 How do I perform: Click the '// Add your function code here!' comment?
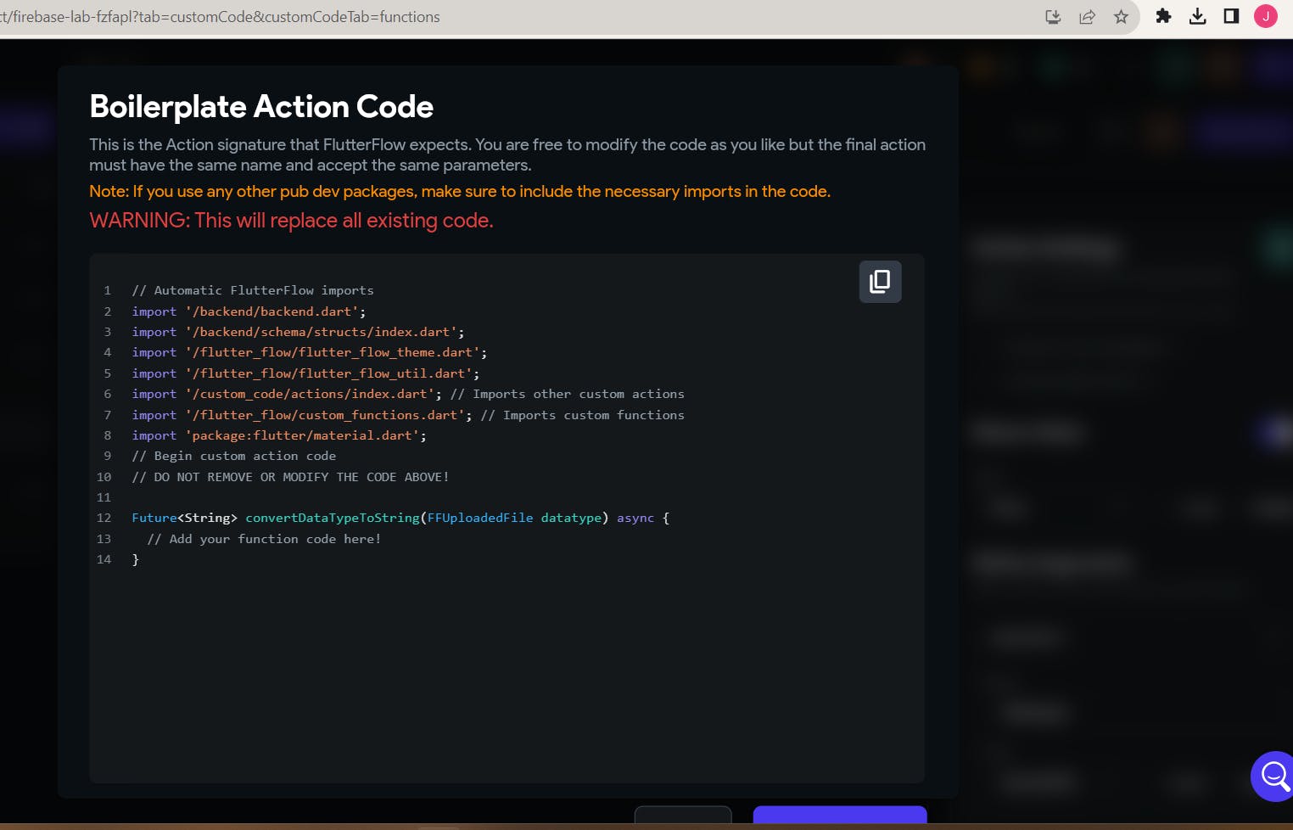pos(264,539)
